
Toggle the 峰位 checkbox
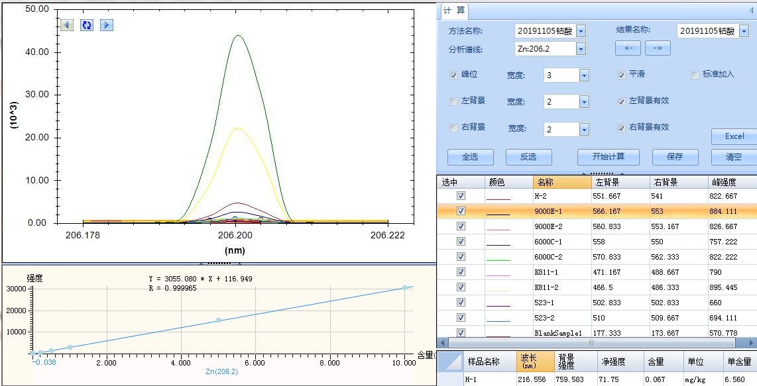click(453, 75)
